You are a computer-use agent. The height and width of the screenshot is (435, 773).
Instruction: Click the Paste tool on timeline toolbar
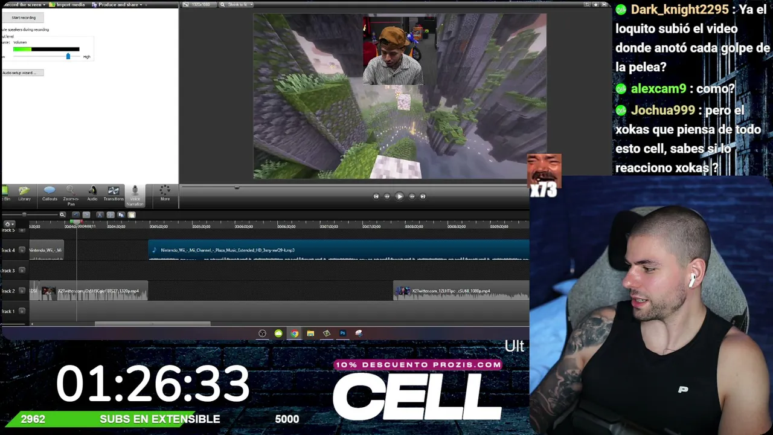(x=132, y=214)
